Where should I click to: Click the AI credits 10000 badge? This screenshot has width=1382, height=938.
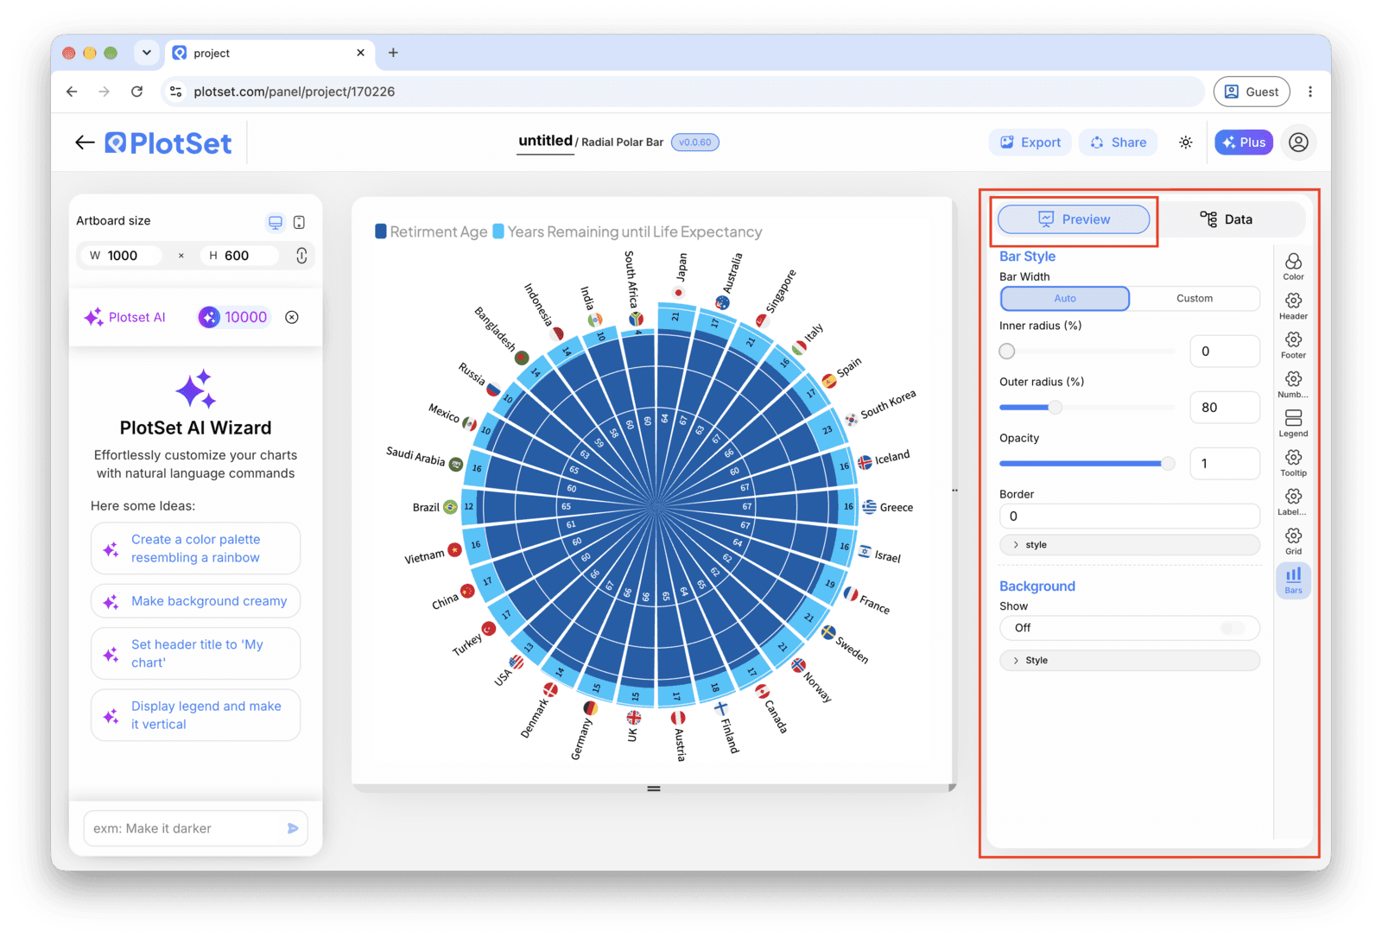click(x=233, y=317)
